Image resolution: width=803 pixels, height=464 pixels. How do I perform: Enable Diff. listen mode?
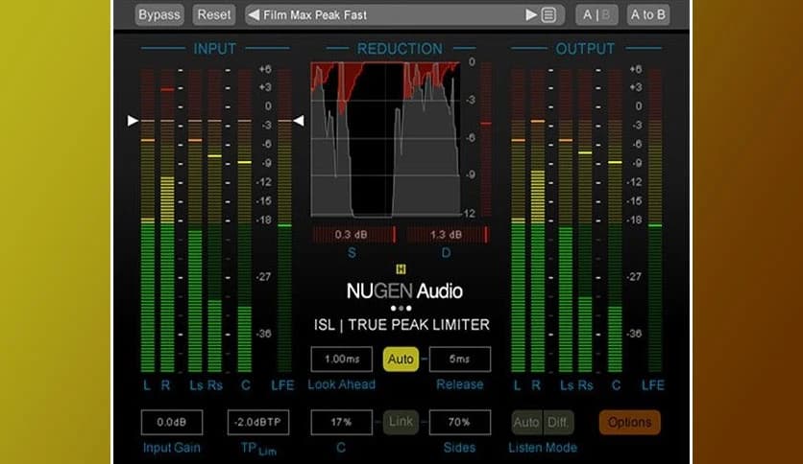[558, 422]
